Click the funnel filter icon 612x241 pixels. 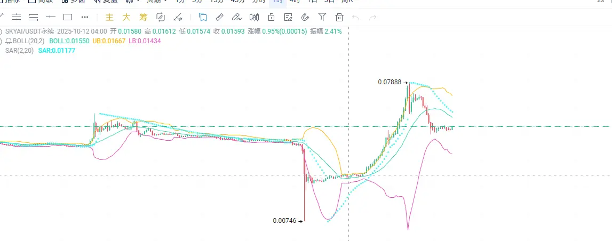point(322,17)
